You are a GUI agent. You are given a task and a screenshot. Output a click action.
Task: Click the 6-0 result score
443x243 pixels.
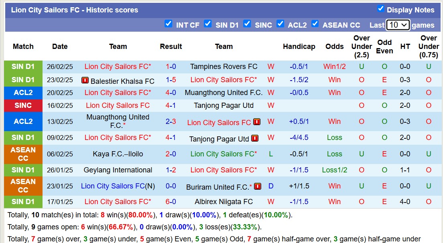click(171, 202)
